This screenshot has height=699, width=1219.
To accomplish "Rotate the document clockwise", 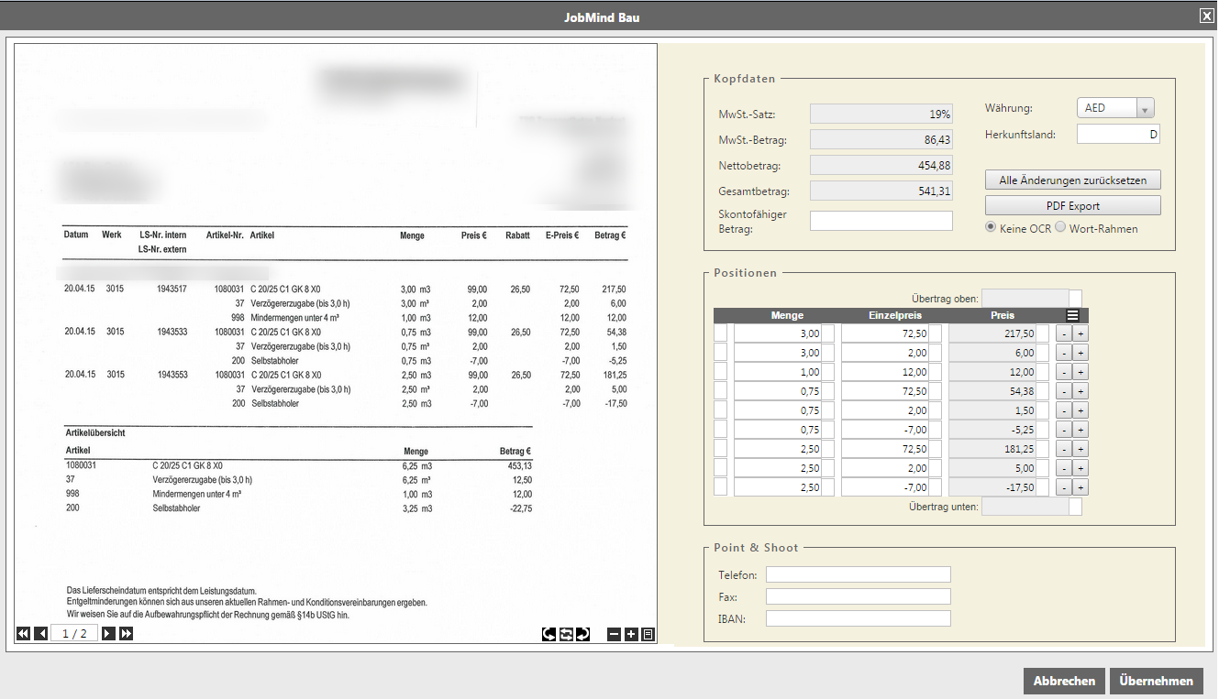I will pyautogui.click(x=582, y=634).
